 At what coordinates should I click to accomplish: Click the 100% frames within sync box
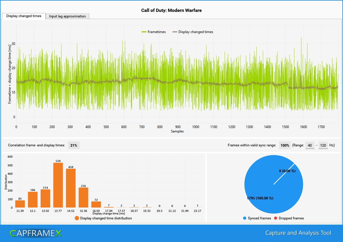point(285,145)
